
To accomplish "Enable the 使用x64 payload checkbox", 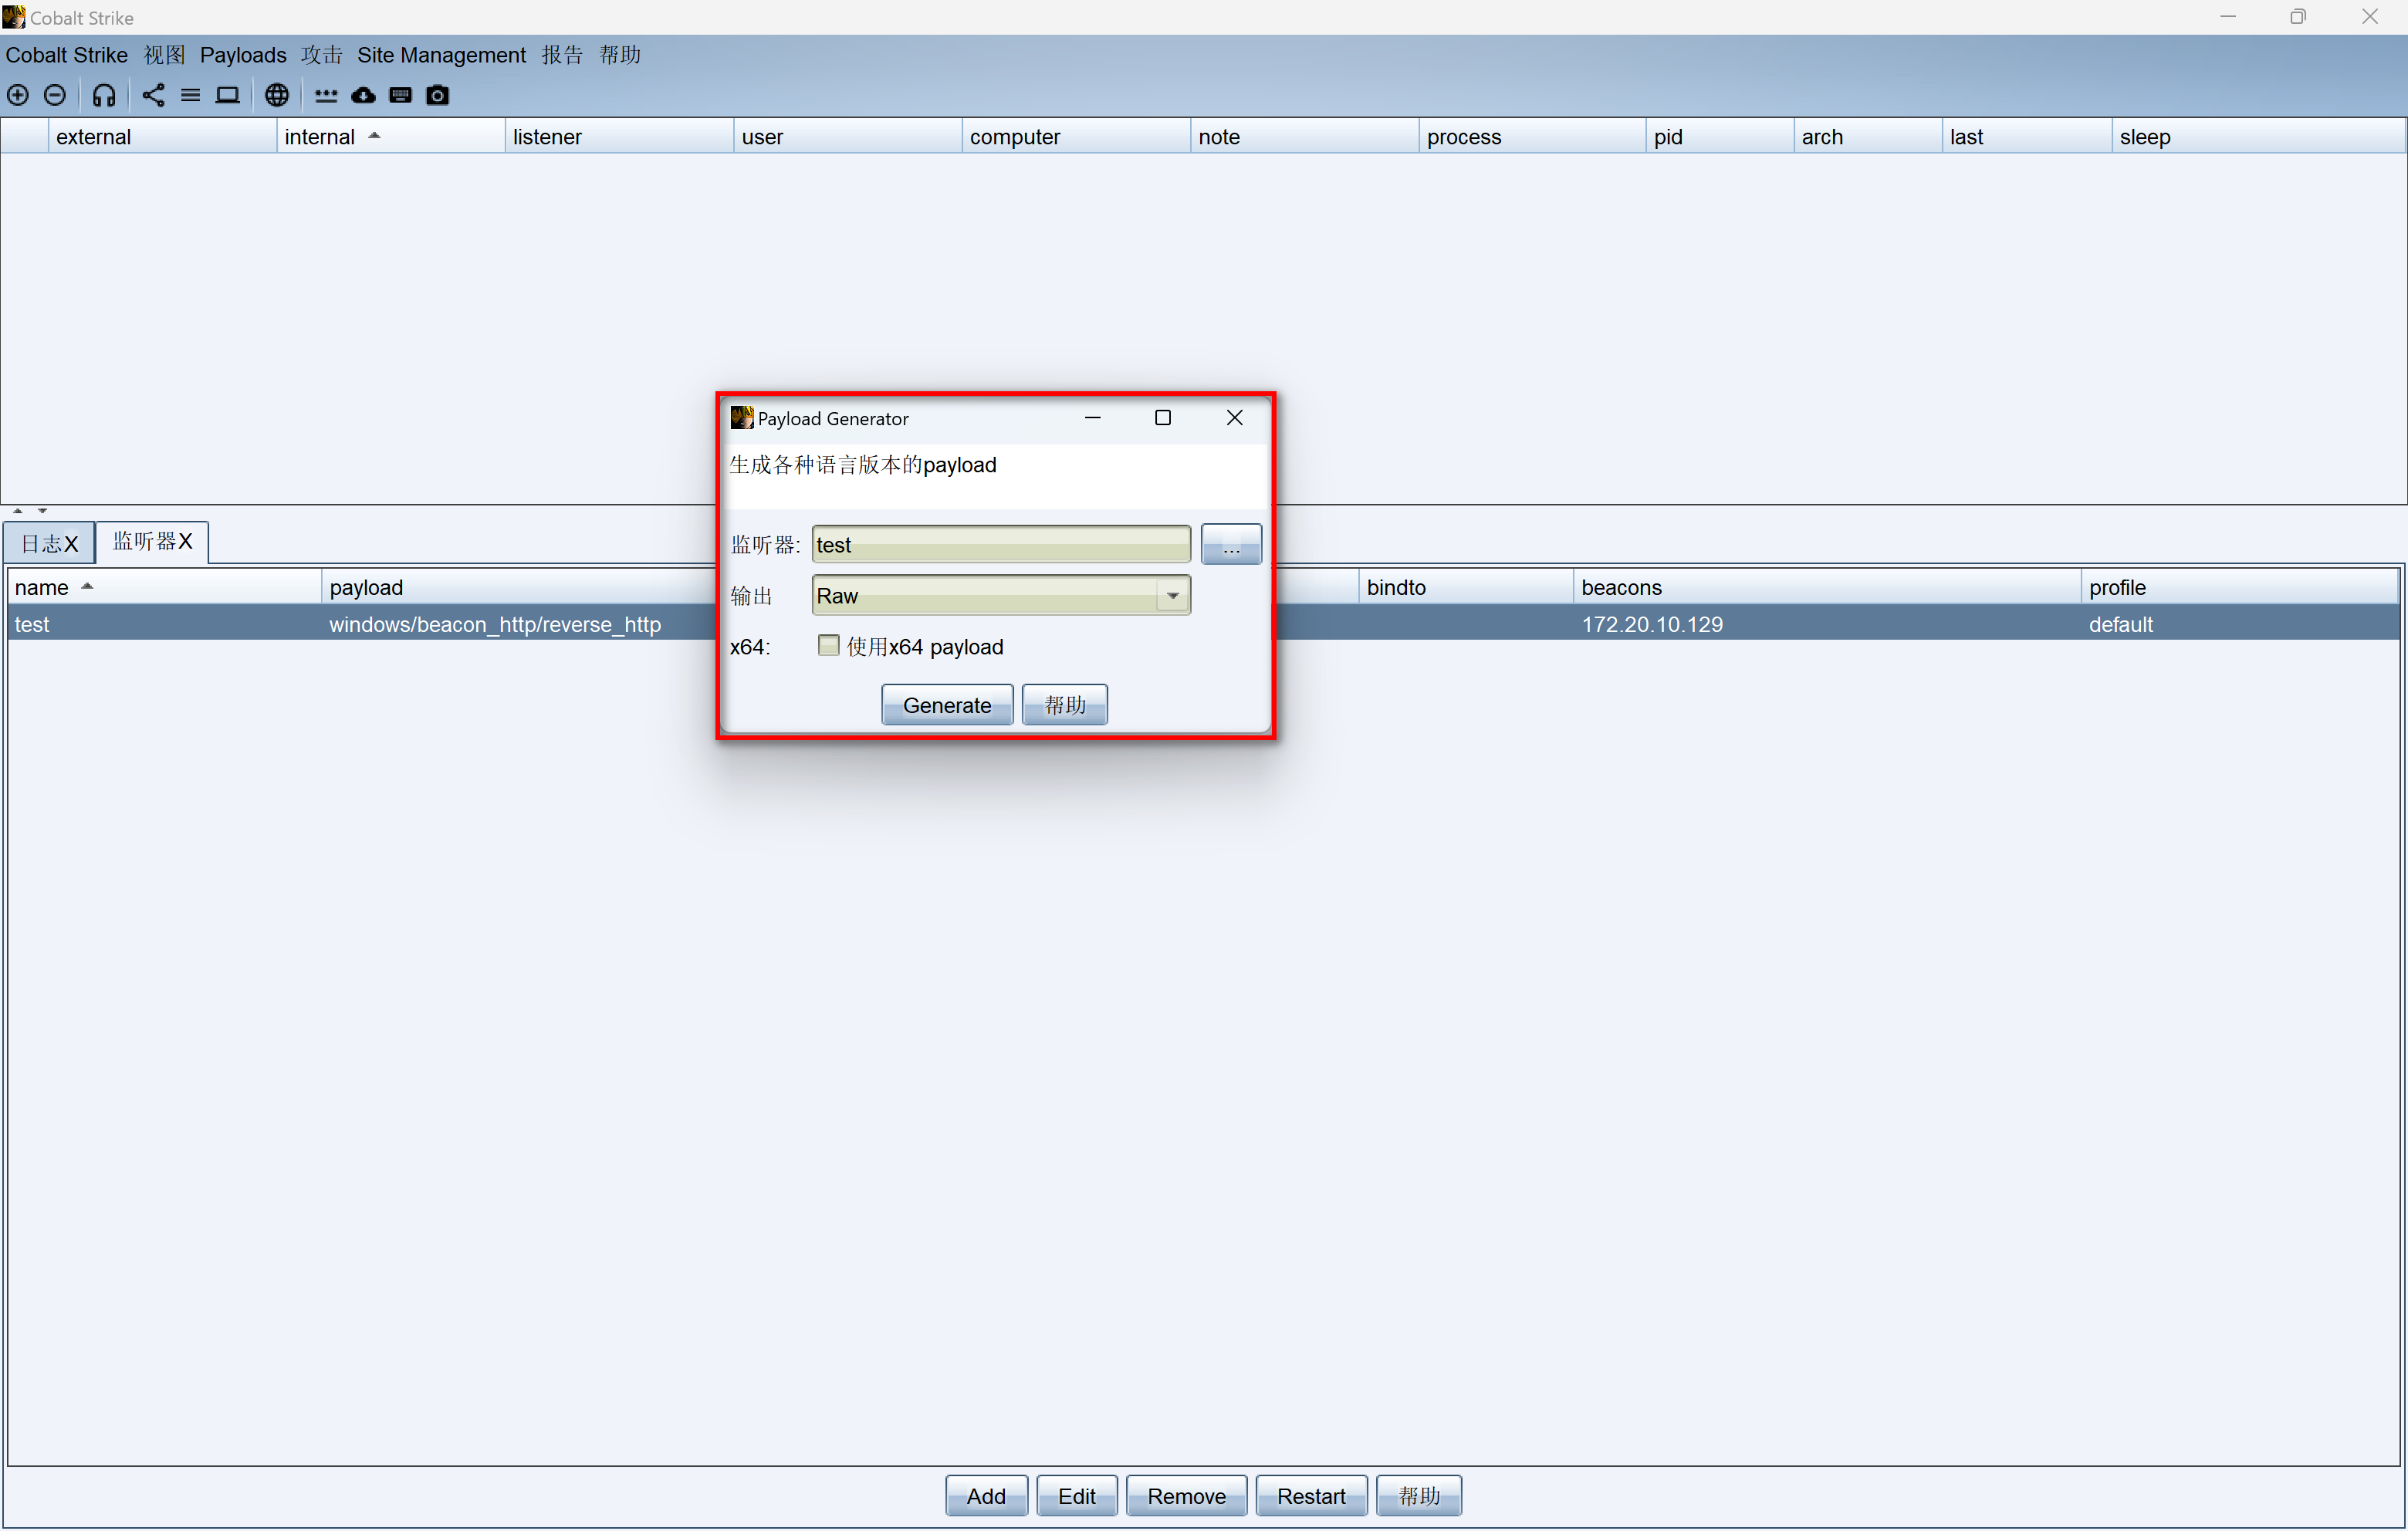I will 828,646.
